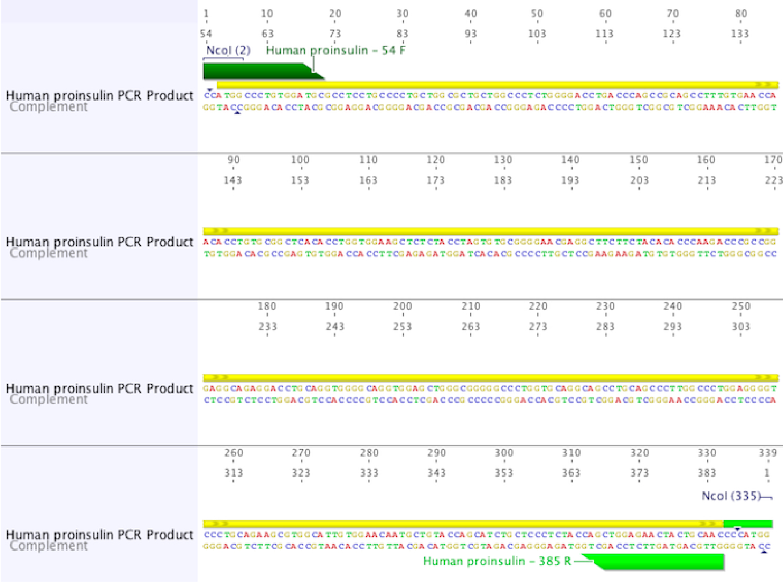Click the Human proinsulin PCR Product label beside sequence ACA CCT GTG
Viewport: 783px width, 582px height.
click(x=99, y=242)
